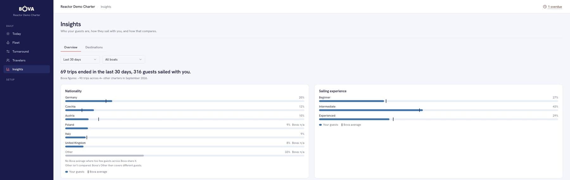This screenshot has height=180, width=570.
Task: Click the Beginner experience bar
Action: [351, 101]
